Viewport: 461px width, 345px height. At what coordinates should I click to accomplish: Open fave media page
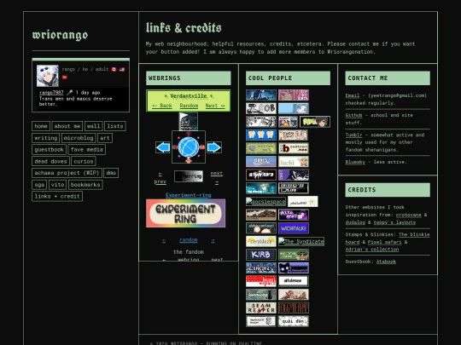coord(87,150)
